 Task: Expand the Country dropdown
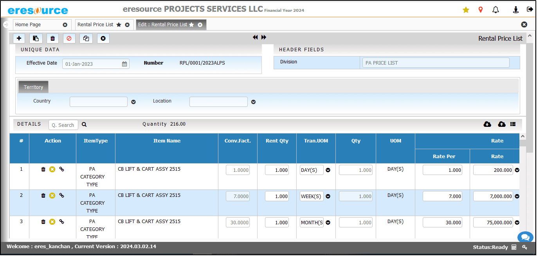pos(133,102)
